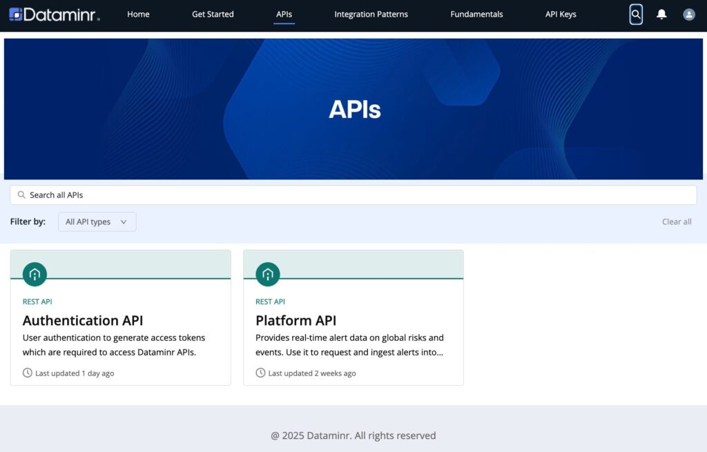Image resolution: width=707 pixels, height=452 pixels.
Task: Open the Authentication API card
Action: coord(120,320)
